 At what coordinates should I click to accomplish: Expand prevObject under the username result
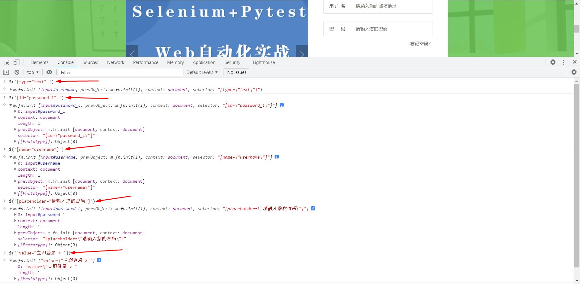15,181
